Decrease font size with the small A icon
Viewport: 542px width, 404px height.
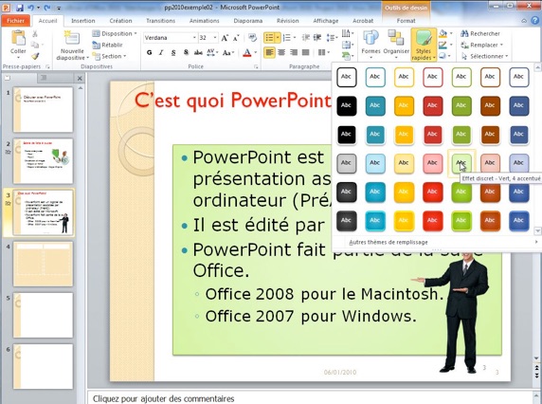tap(236, 38)
